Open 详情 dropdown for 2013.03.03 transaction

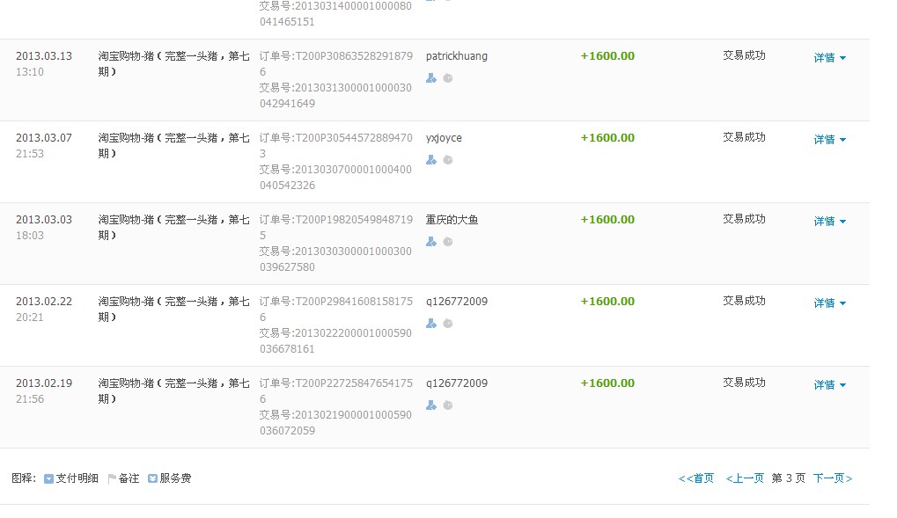(829, 222)
